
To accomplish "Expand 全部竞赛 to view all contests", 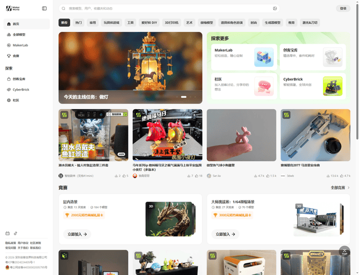I will pos(340,188).
